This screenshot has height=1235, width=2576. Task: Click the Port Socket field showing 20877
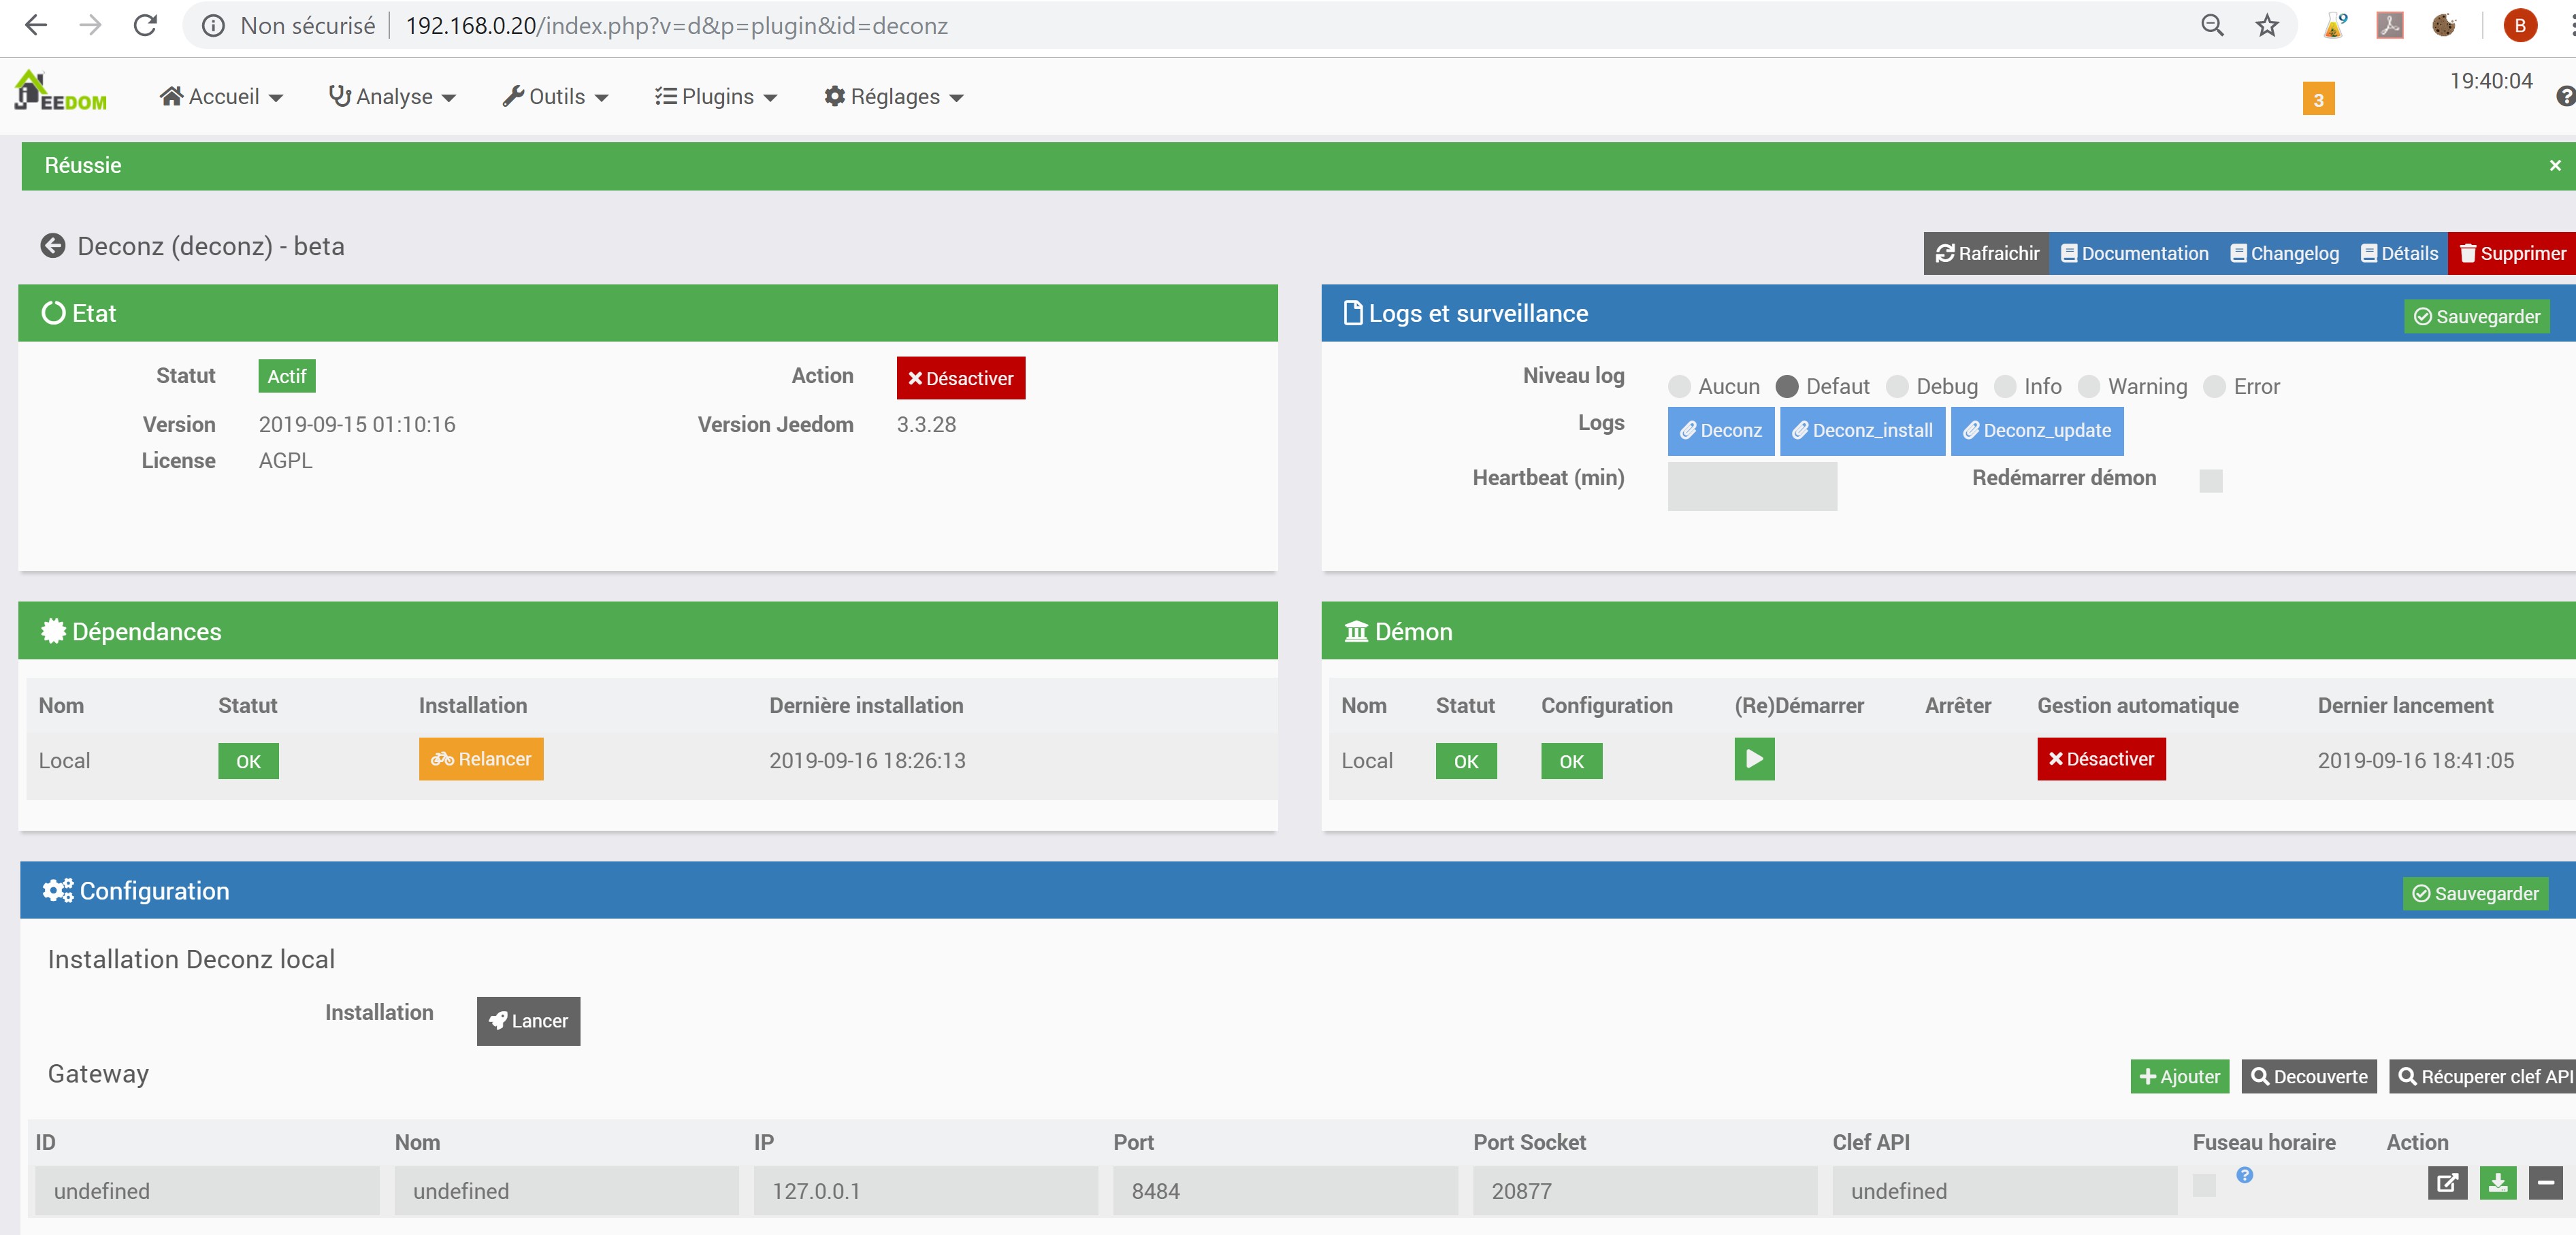coord(1644,1191)
